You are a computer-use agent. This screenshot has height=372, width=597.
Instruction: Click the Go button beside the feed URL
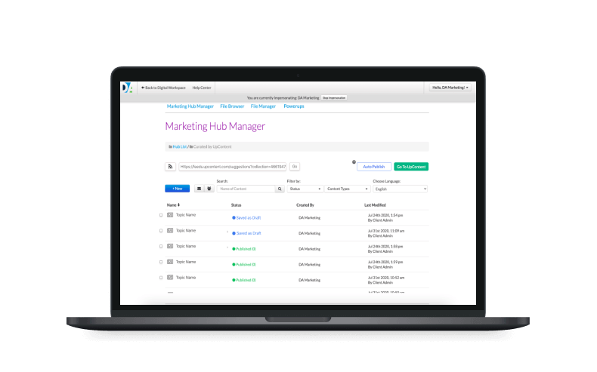[x=295, y=167]
